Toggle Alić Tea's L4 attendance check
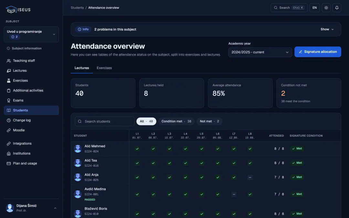The width and height of the screenshot is (349, 218). pos(185,163)
